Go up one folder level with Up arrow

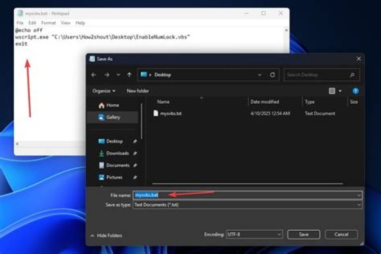pyautogui.click(x=129, y=75)
